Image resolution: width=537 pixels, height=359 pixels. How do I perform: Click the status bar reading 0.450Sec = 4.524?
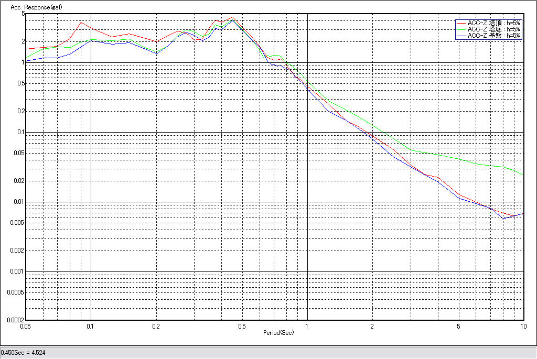click(23, 353)
